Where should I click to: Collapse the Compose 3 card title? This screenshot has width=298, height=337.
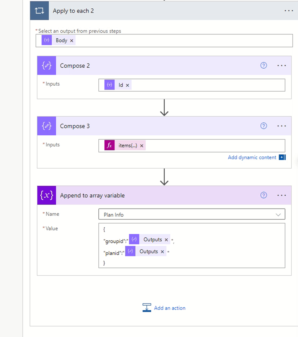(75, 126)
